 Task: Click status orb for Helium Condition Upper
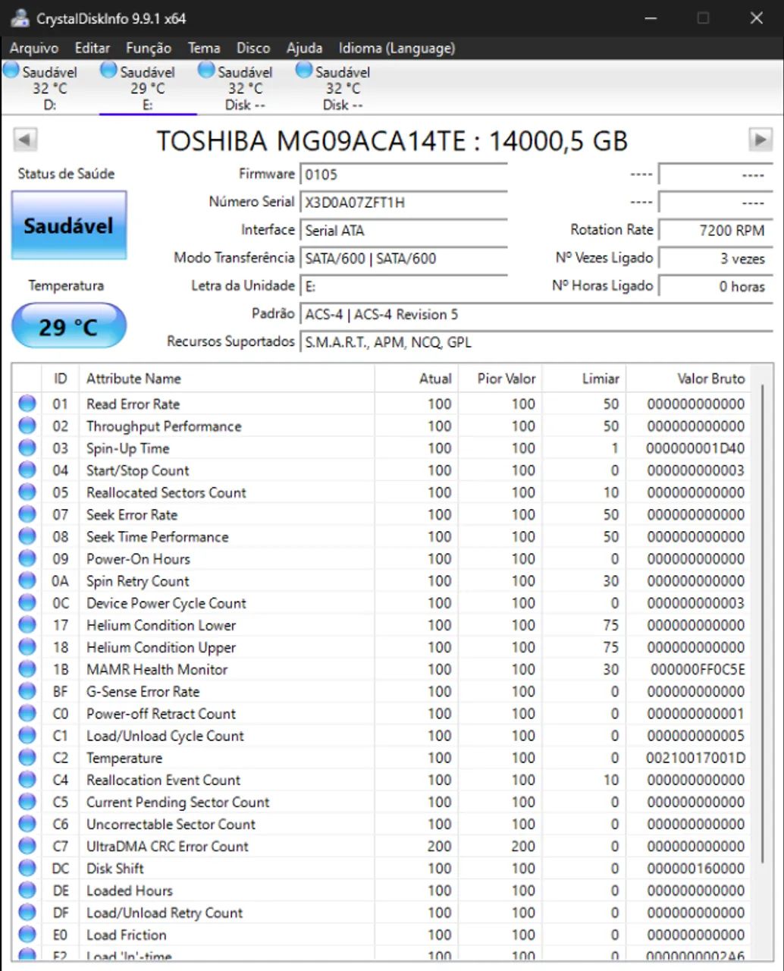coord(27,646)
